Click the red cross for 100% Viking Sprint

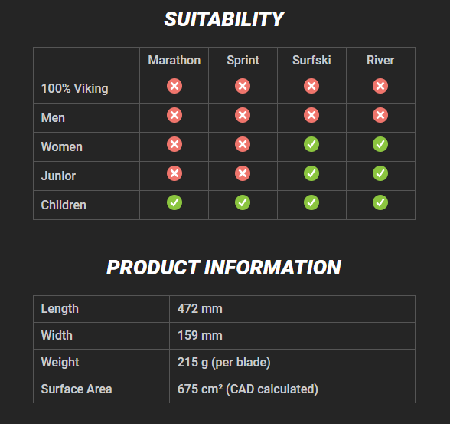pos(243,86)
